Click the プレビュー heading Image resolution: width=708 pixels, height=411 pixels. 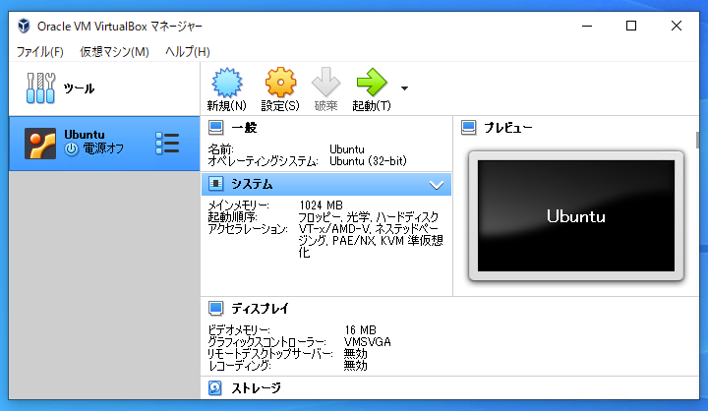(x=508, y=128)
